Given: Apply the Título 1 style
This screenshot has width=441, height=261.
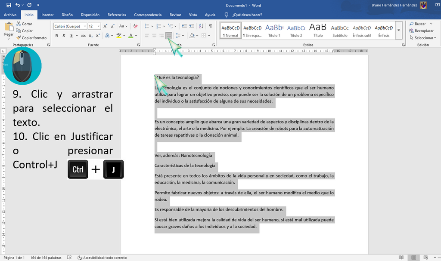Looking at the screenshot, I should click(x=274, y=31).
